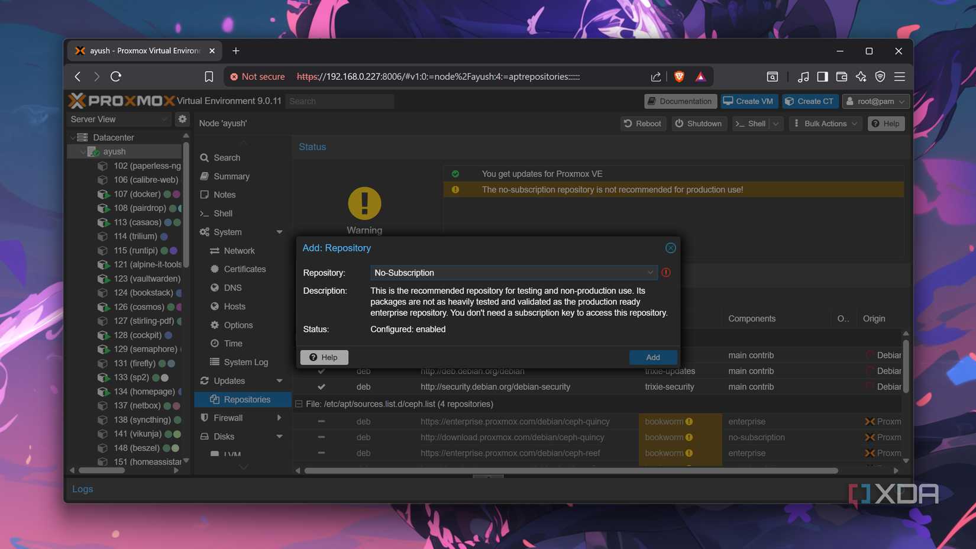Open the root@pam user menu
Viewport: 976px width, 549px height.
tap(875, 101)
